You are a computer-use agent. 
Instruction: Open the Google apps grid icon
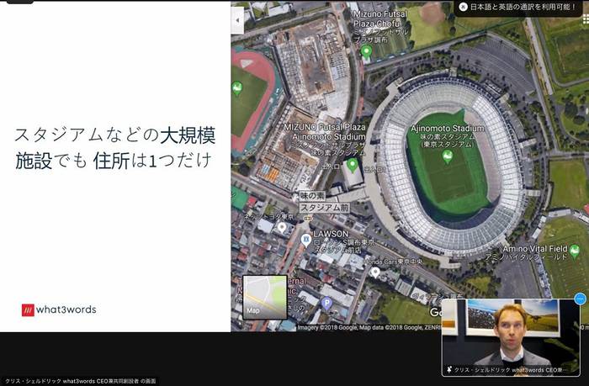(x=586, y=19)
